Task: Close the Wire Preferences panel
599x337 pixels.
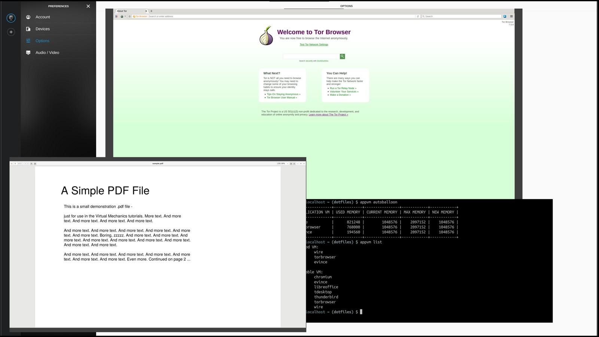Action: tap(88, 6)
